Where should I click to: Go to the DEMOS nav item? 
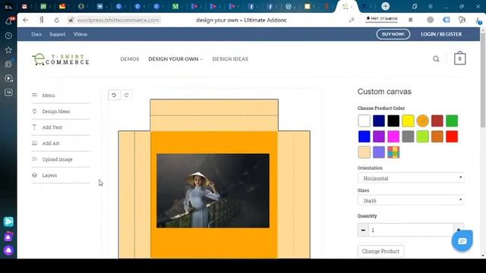coord(130,59)
